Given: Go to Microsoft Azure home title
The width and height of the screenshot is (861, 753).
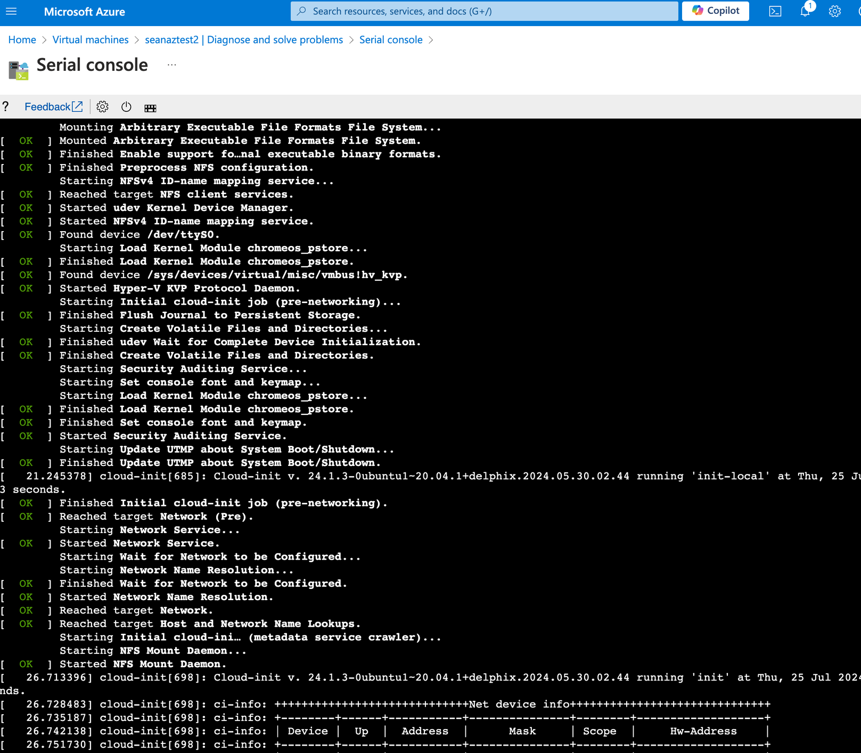Looking at the screenshot, I should (85, 12).
